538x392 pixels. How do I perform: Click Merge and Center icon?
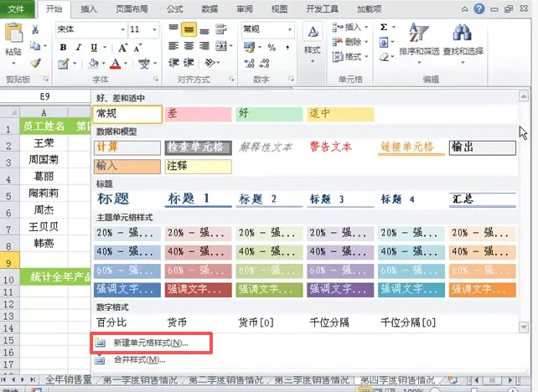point(221,46)
